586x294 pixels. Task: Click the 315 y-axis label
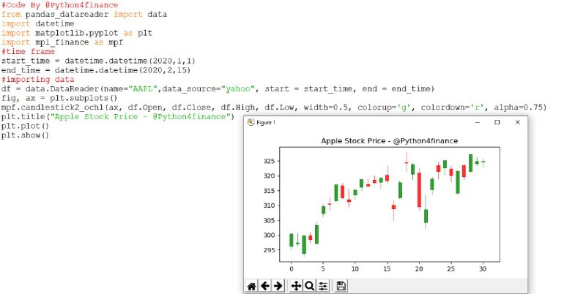(269, 191)
